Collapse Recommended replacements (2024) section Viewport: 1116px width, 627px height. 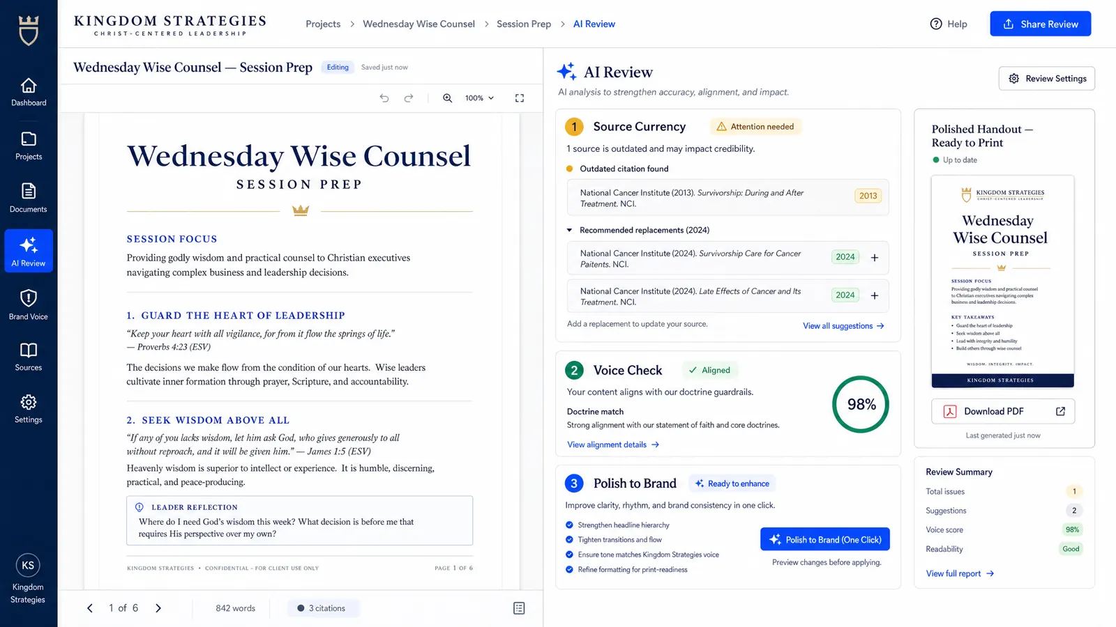click(x=569, y=230)
